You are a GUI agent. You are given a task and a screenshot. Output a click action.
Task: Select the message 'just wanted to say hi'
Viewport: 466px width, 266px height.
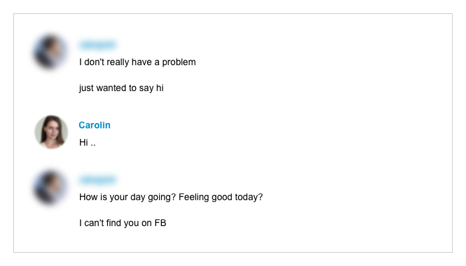click(121, 88)
